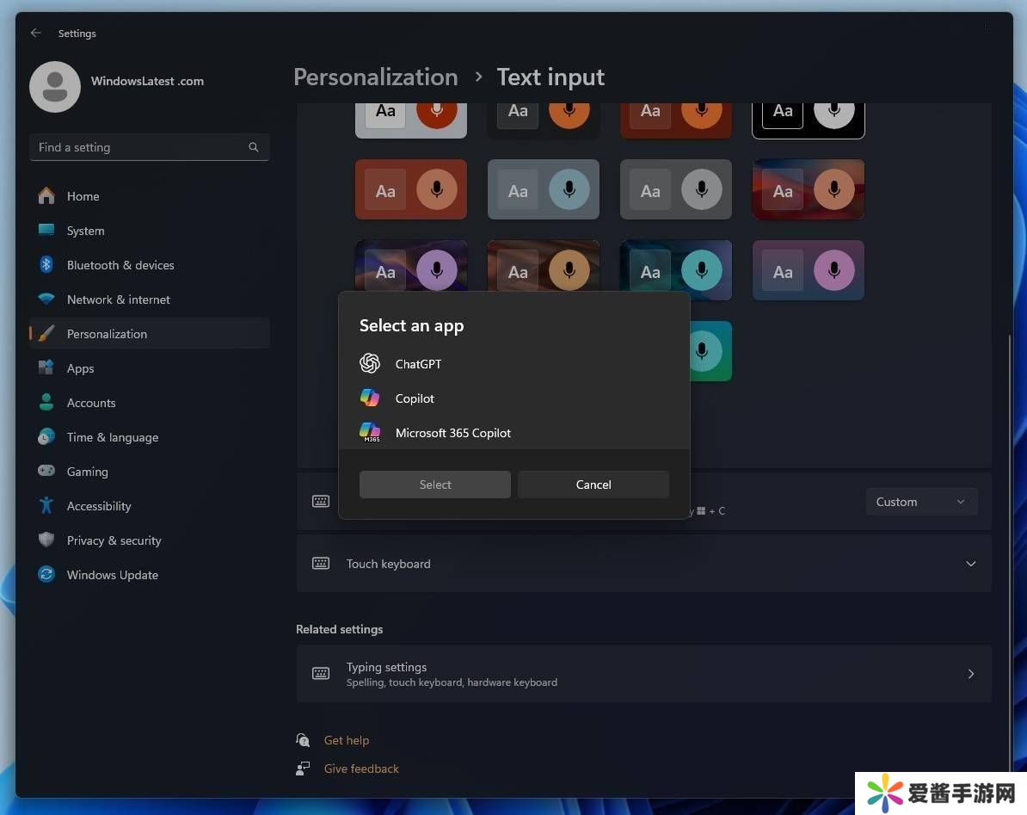
Task: Click the back arrow in Settings
Action: 35,34
